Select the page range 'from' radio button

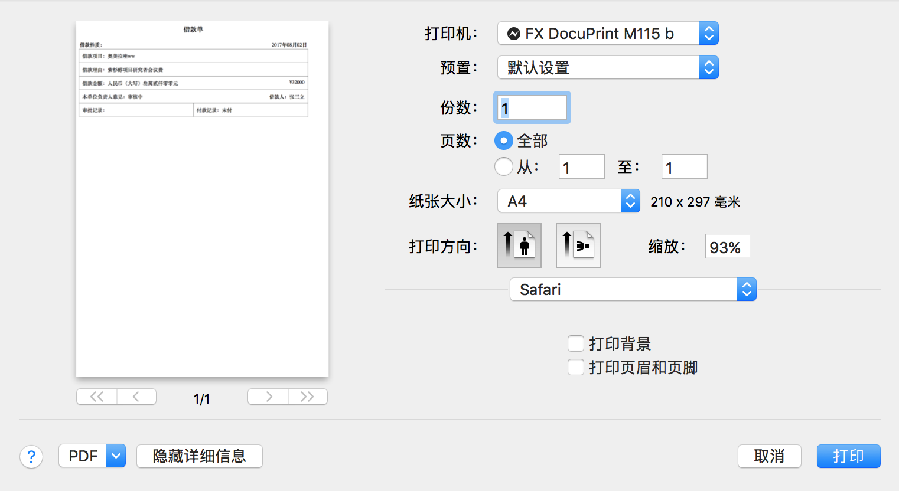[504, 166]
